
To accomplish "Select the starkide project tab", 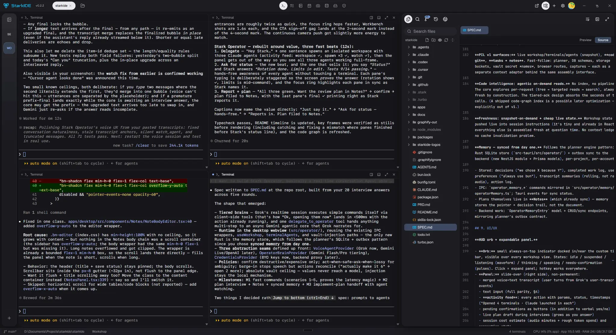I will [x=62, y=6].
